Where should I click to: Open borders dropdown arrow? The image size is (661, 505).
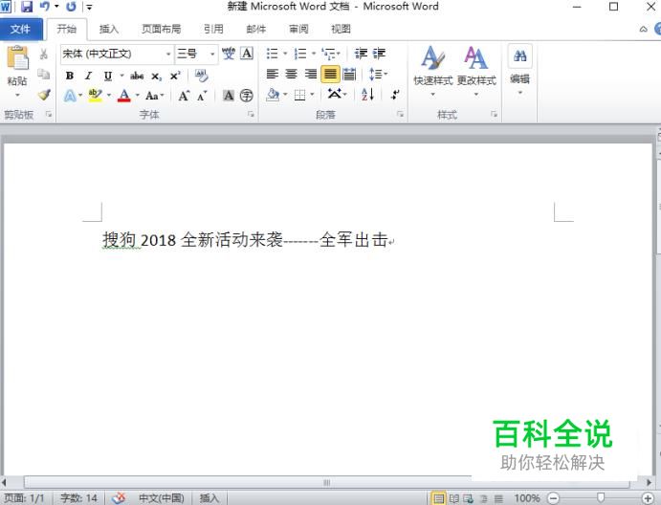click(x=313, y=95)
